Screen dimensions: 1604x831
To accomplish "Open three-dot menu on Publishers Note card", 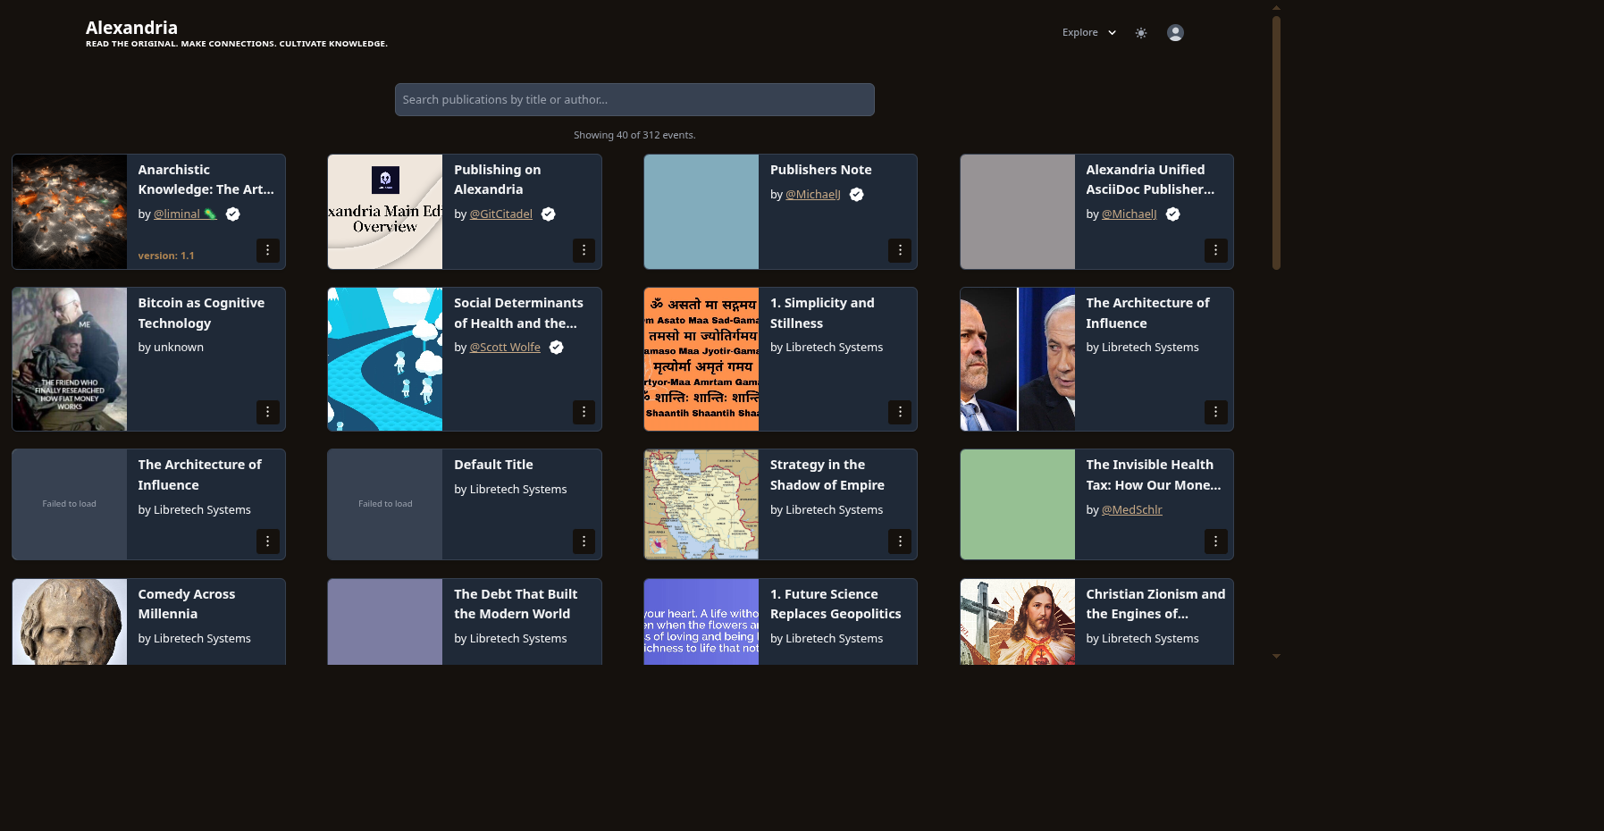I will tap(900, 250).
